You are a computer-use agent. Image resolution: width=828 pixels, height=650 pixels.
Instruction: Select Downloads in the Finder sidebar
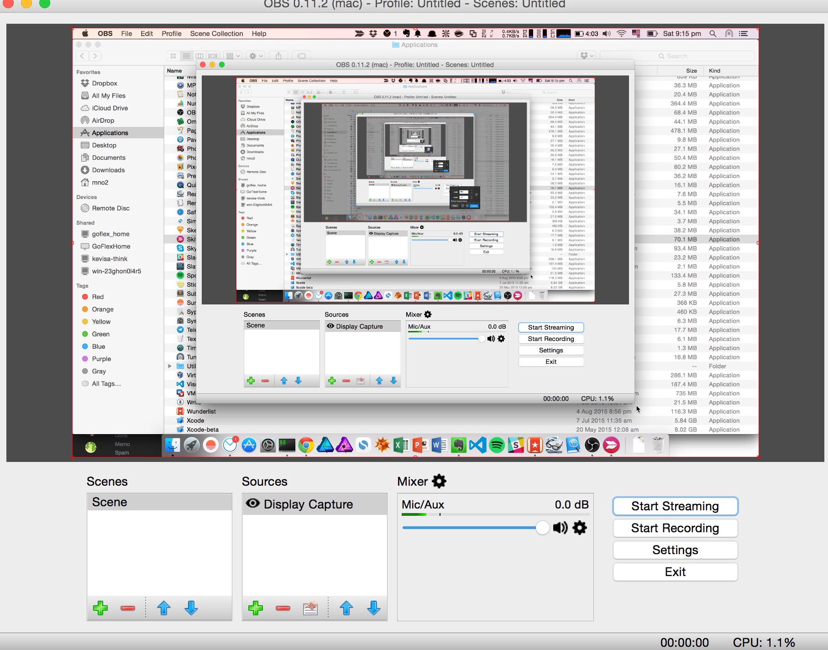coord(118,170)
